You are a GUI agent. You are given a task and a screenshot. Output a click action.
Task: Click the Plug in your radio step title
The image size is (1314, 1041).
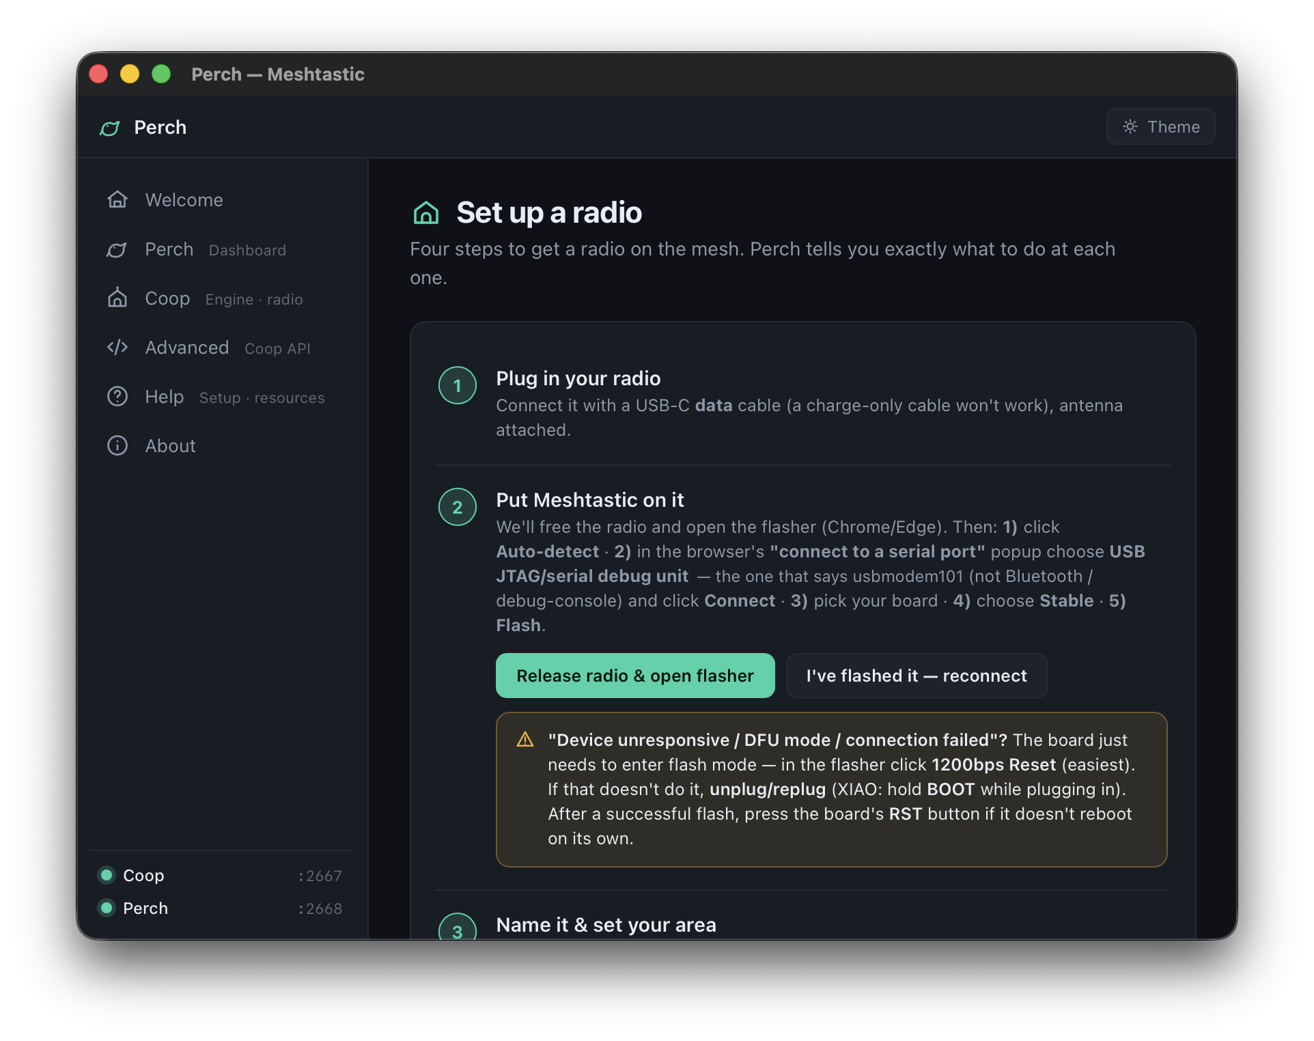coord(578,378)
